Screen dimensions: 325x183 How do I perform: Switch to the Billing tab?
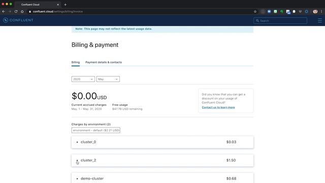point(76,62)
